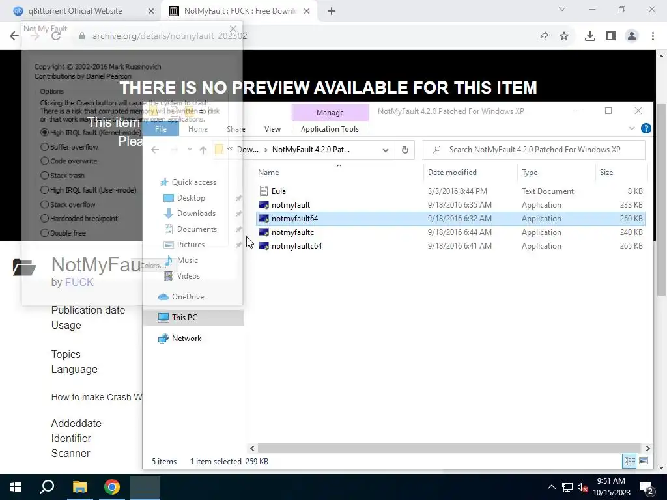Click the Eula file icon
Viewport: 667px width, 500px height.
coord(264,191)
